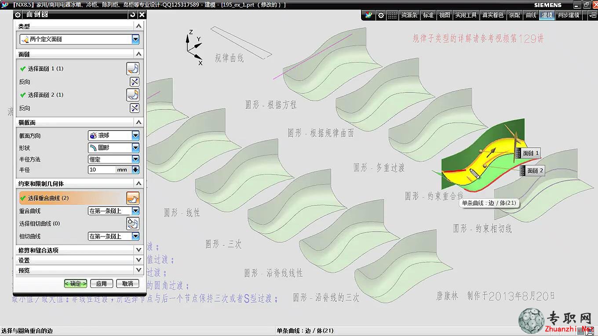Click the 圆形 - 三次 annotation

(x=223, y=244)
